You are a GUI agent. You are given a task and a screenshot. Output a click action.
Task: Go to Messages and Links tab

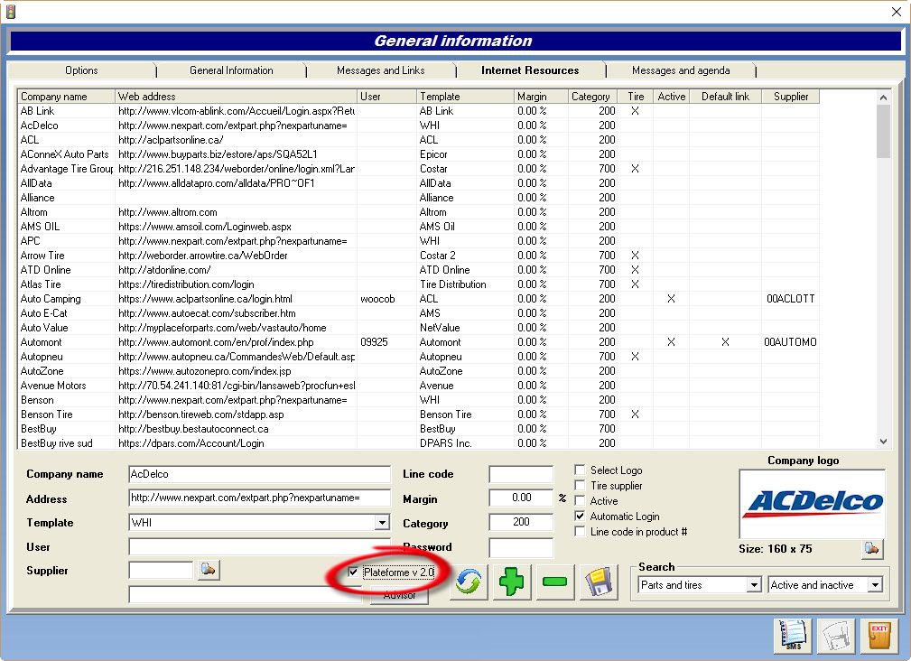coord(380,70)
